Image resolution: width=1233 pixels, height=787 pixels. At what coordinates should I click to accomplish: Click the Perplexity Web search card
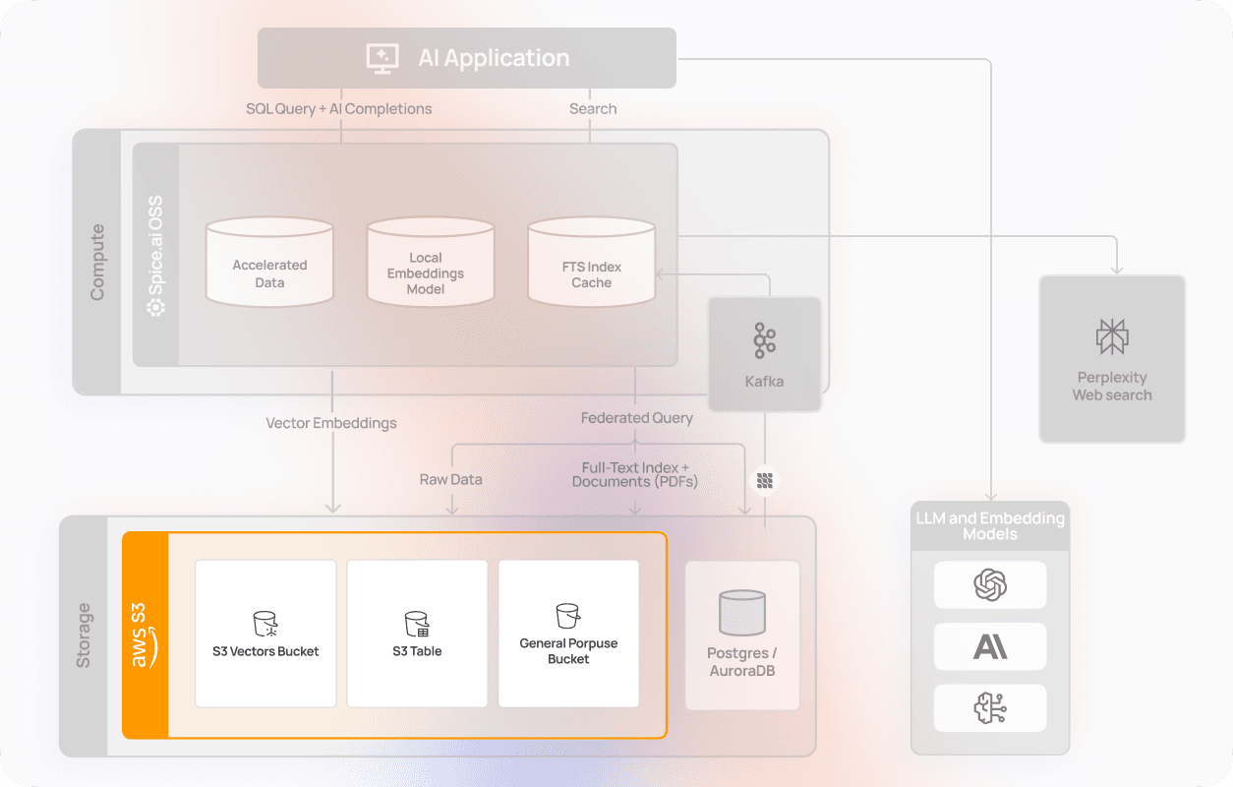[1112, 359]
